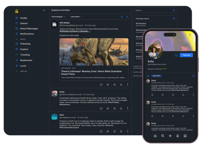Toggle the filter settings icon in Explore header
Viewport: 204px width, 146px height.
(x=127, y=16)
